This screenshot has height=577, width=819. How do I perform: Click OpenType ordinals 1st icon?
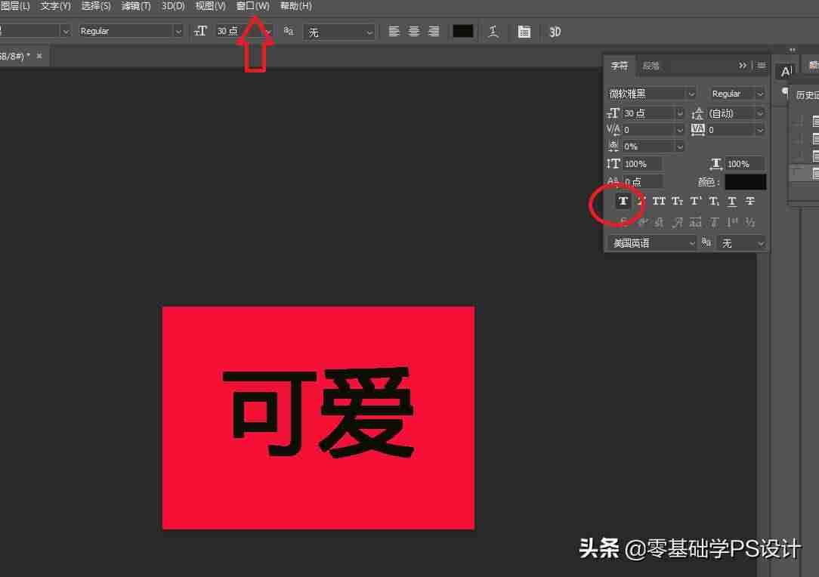pyautogui.click(x=732, y=223)
